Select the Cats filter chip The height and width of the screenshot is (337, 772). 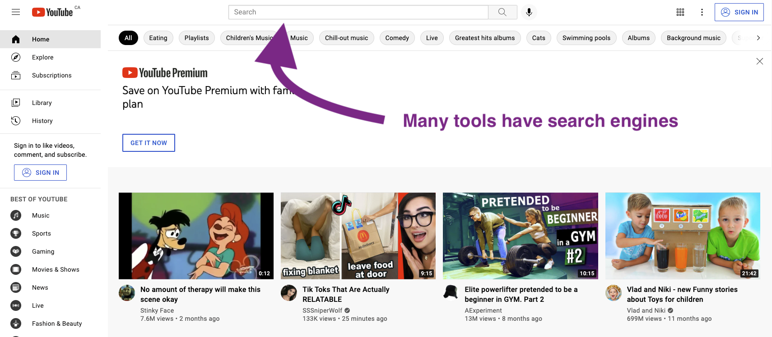539,38
